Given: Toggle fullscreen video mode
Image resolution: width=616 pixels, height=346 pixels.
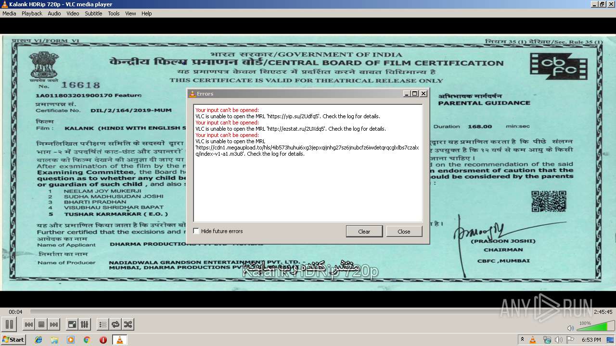Looking at the screenshot, I should (72, 325).
